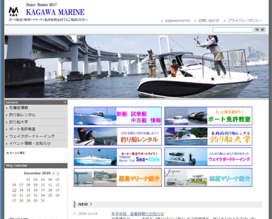Open the kagawamarine header link

(177, 20)
